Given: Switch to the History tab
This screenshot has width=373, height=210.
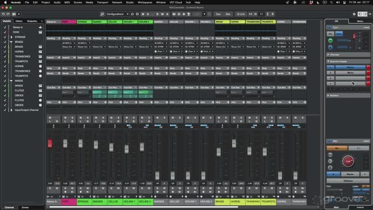Looking at the screenshot, I should (19, 21).
